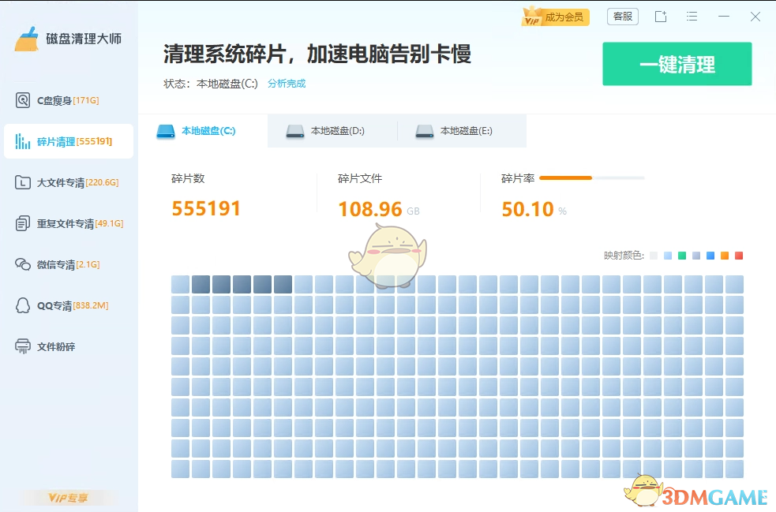Click the 一键清理 cleanup button
This screenshot has width=776, height=512.
point(677,64)
